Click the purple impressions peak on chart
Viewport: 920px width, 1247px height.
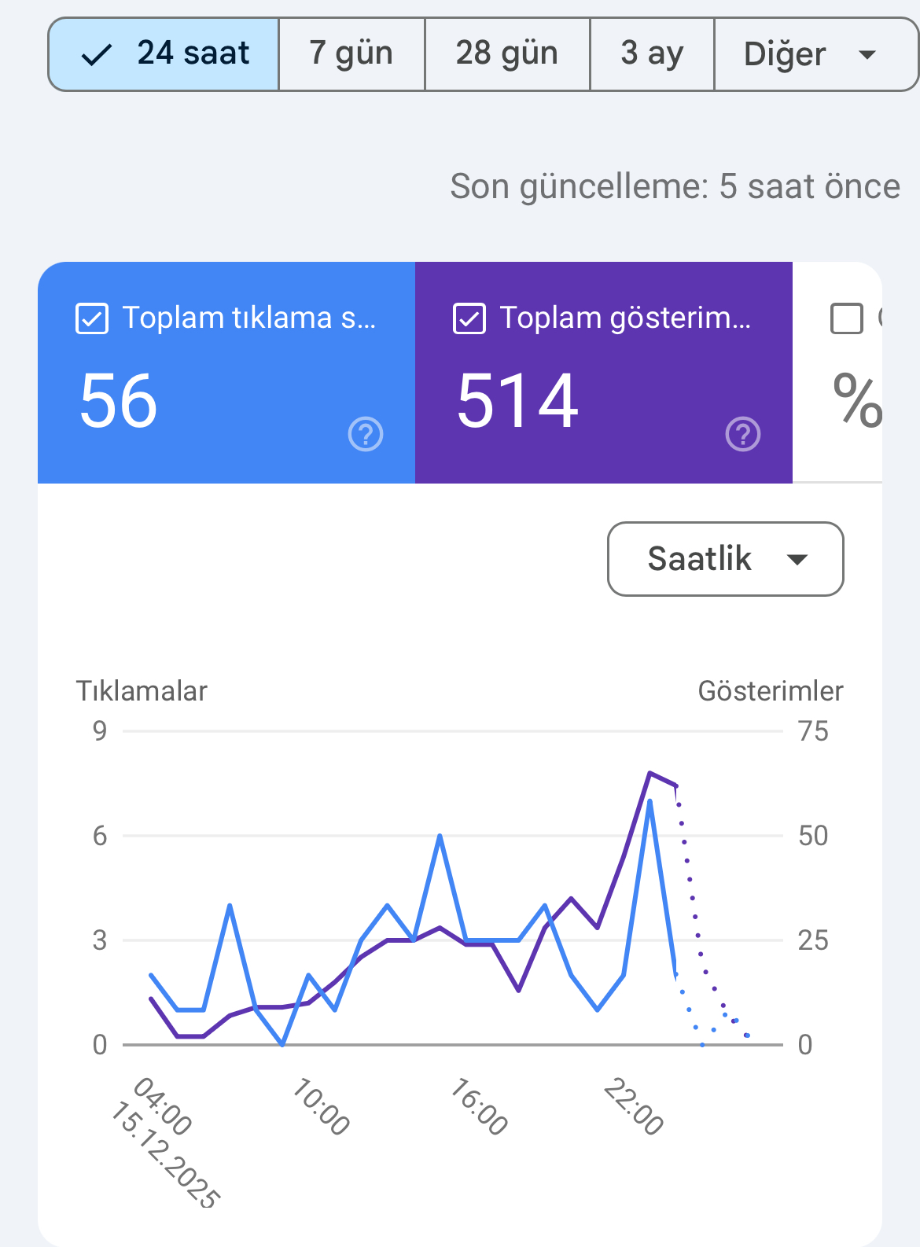point(650,773)
